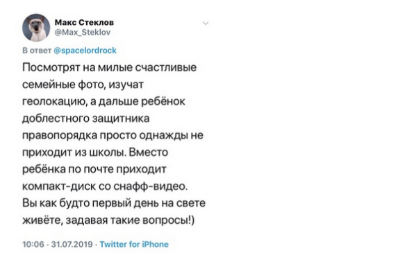This screenshot has height=253, width=398.
Task: Click the word 'геолокацию' in tweet
Action: [x=54, y=101]
